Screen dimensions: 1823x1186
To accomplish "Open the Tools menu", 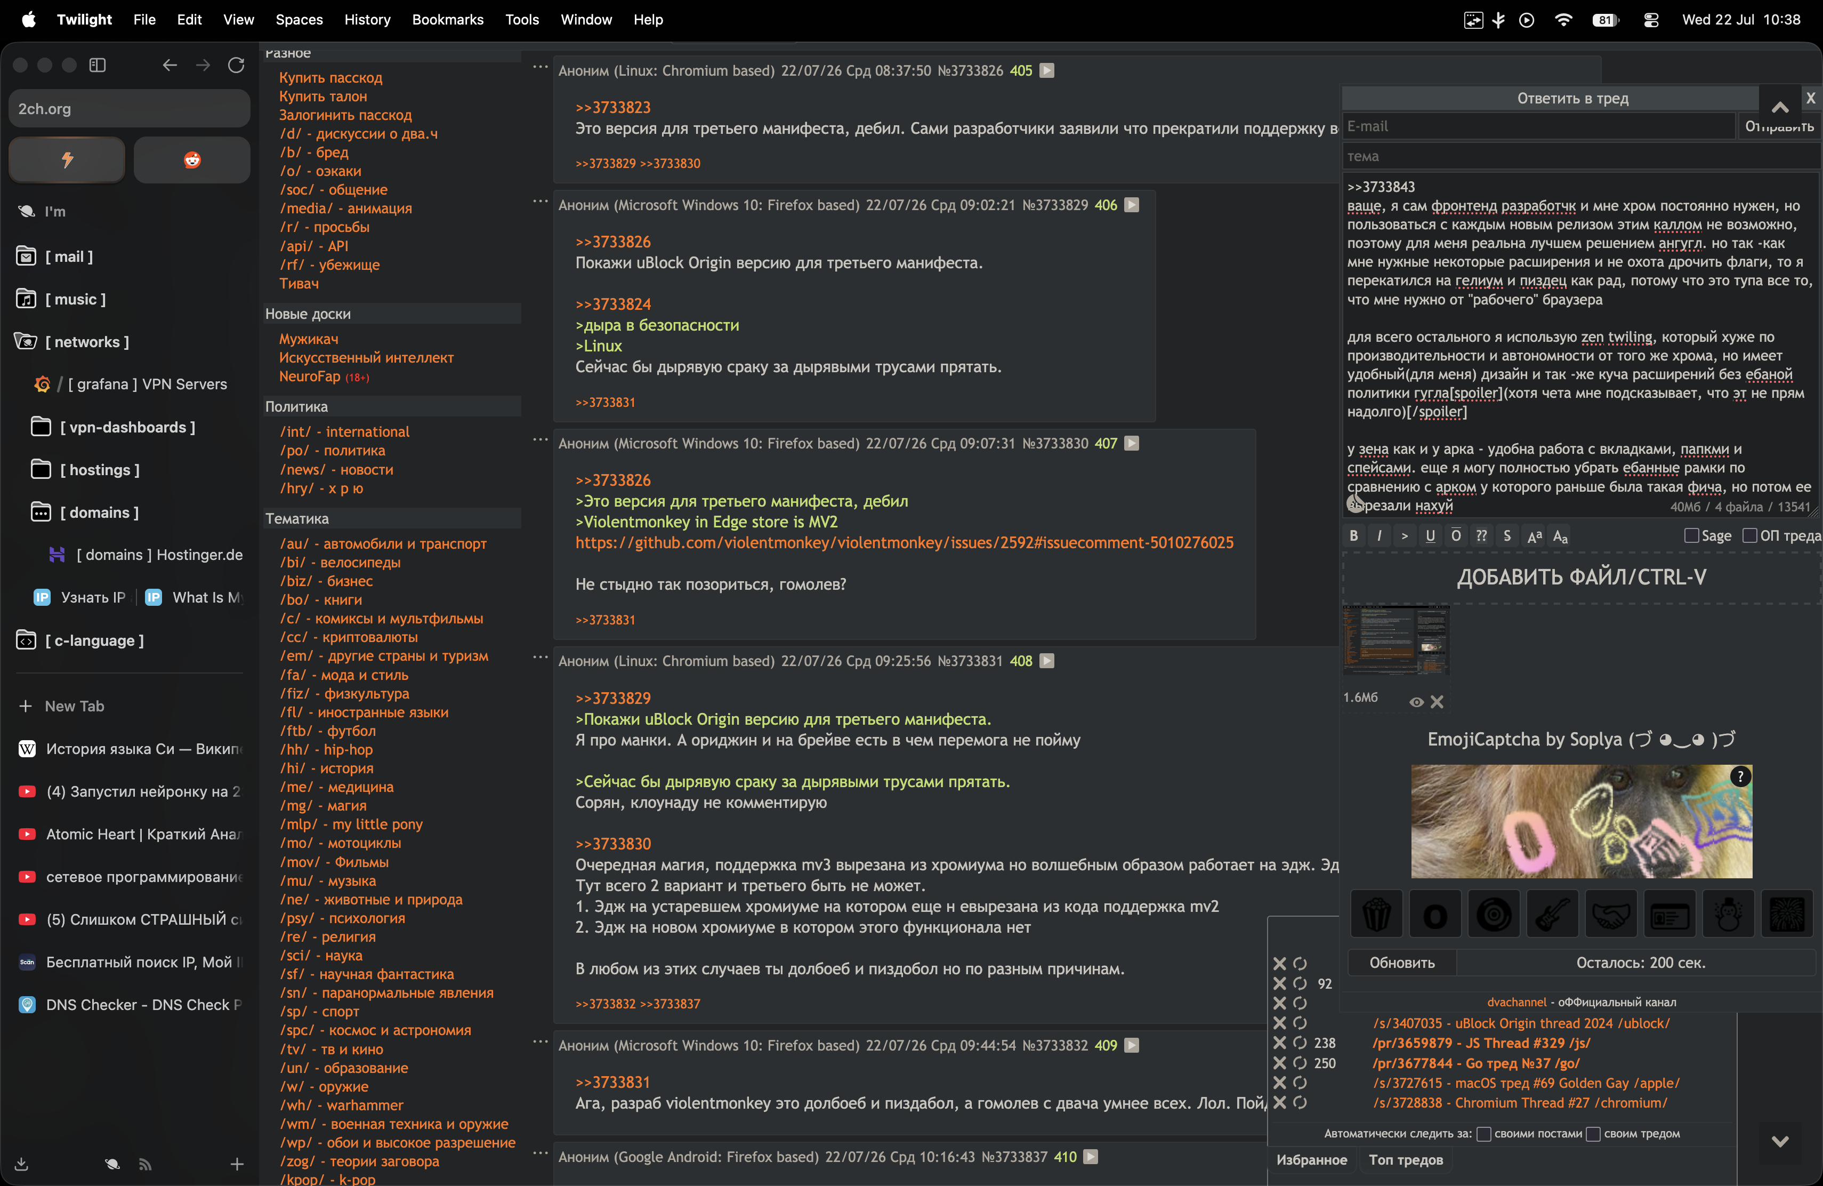I will (x=522, y=20).
